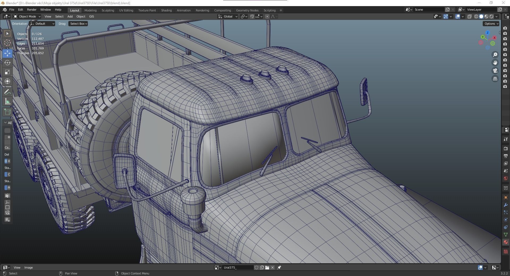
Task: Activate the Scale tool
Action: point(7,72)
